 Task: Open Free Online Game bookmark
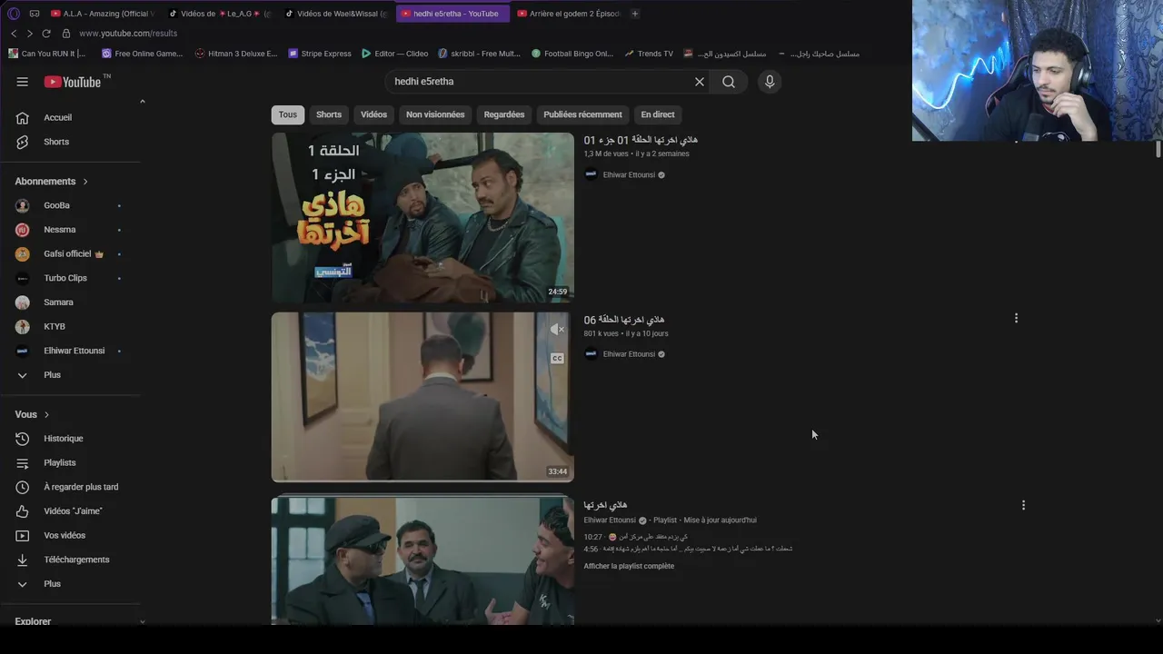[x=143, y=54]
